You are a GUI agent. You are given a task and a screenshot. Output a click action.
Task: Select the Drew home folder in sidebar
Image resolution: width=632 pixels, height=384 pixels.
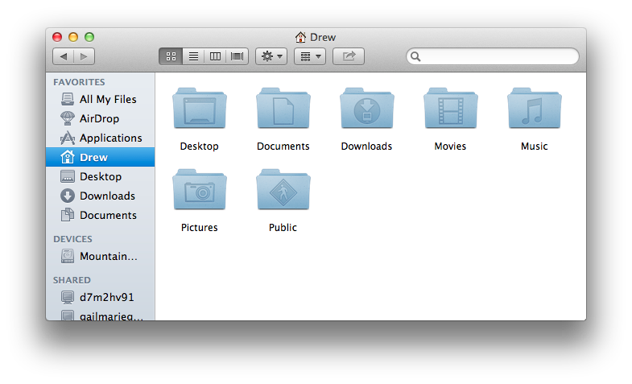pos(100,157)
